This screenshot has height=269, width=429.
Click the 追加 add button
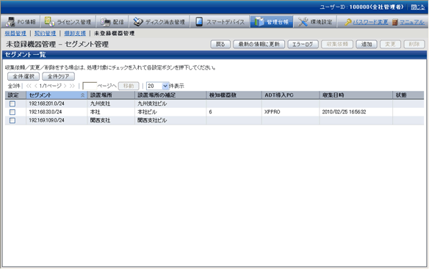[367, 44]
